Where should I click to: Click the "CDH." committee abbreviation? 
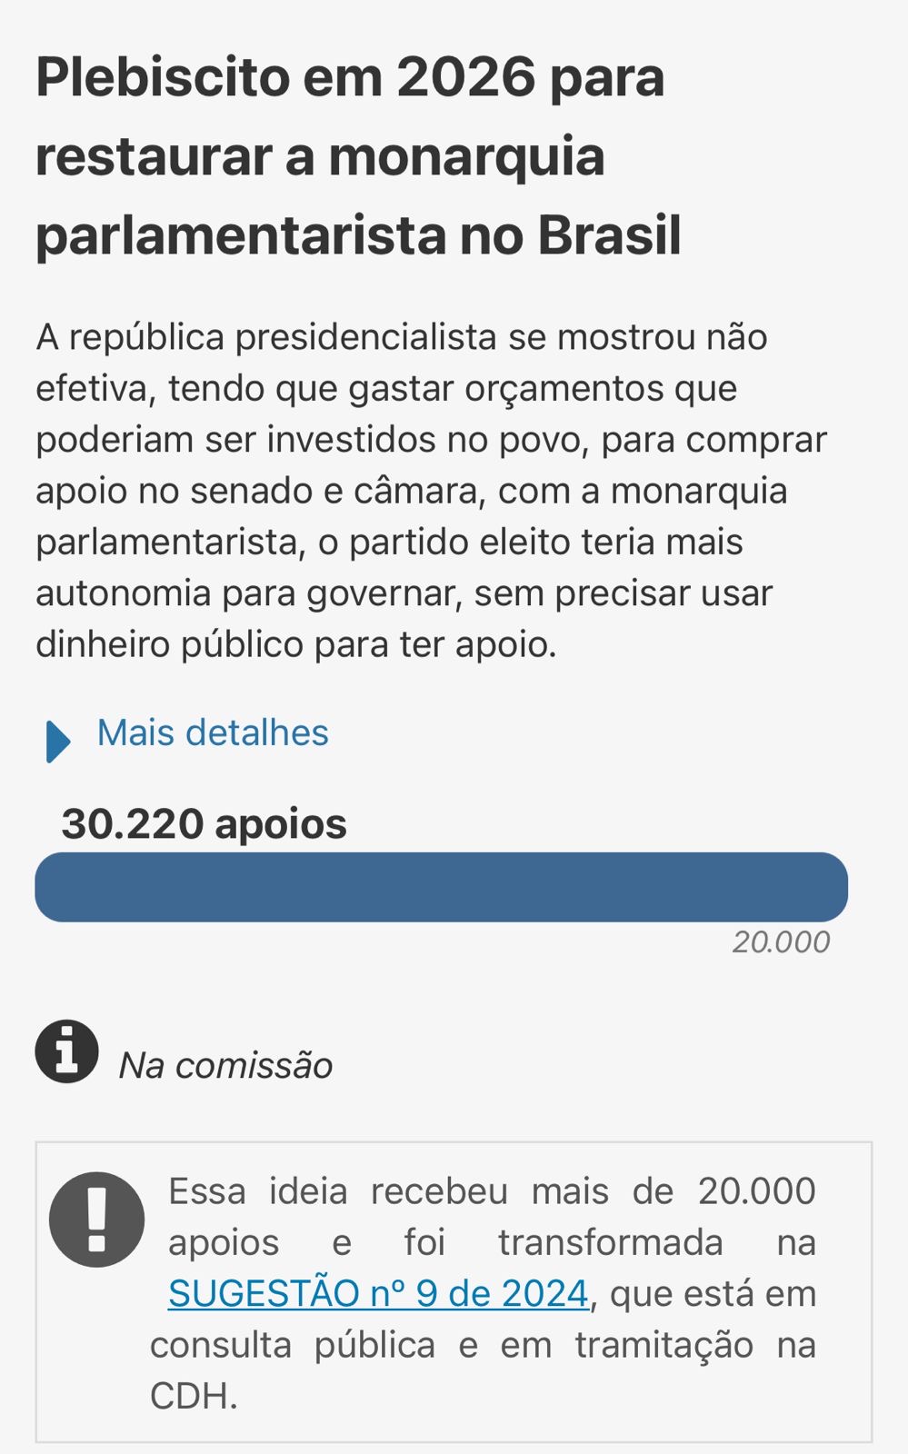coord(194,1396)
